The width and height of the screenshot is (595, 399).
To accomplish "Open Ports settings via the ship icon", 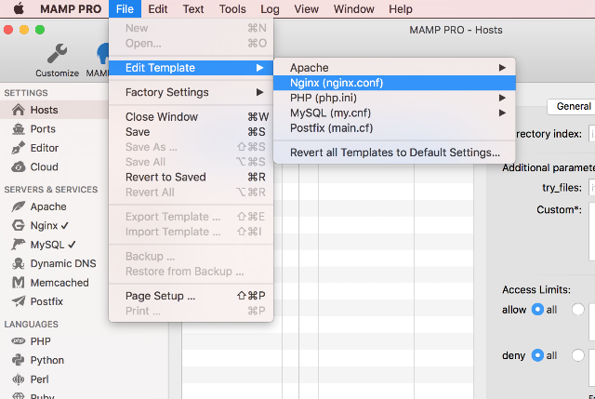I will click(19, 129).
